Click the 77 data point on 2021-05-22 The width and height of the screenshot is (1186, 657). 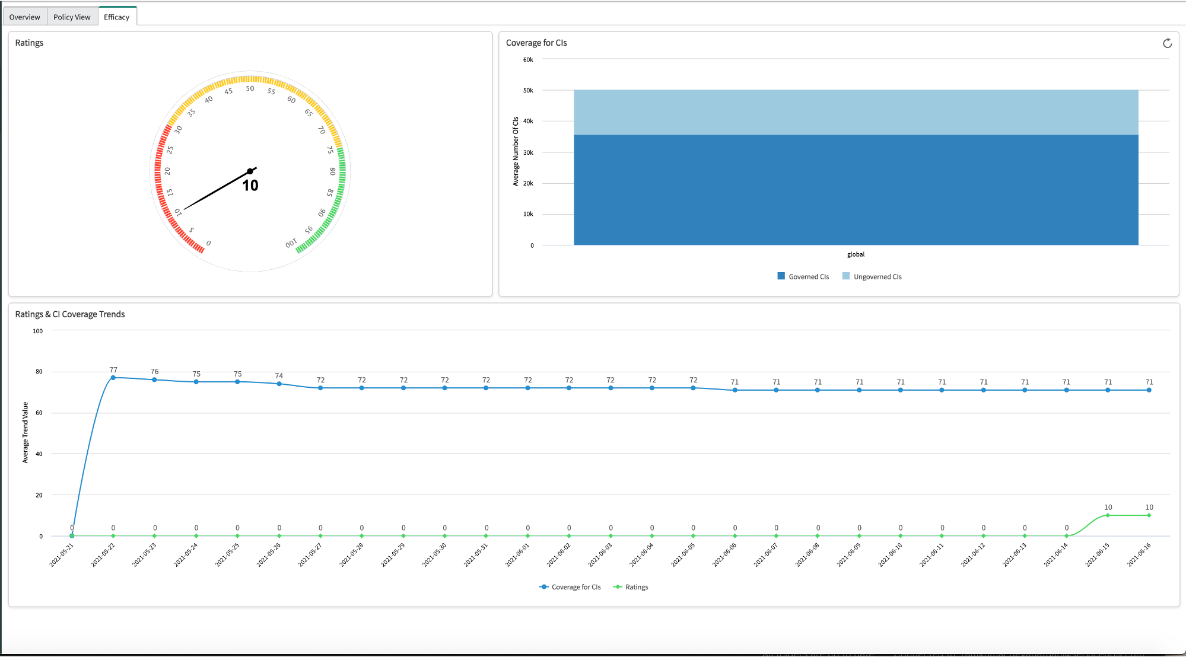[x=113, y=377]
